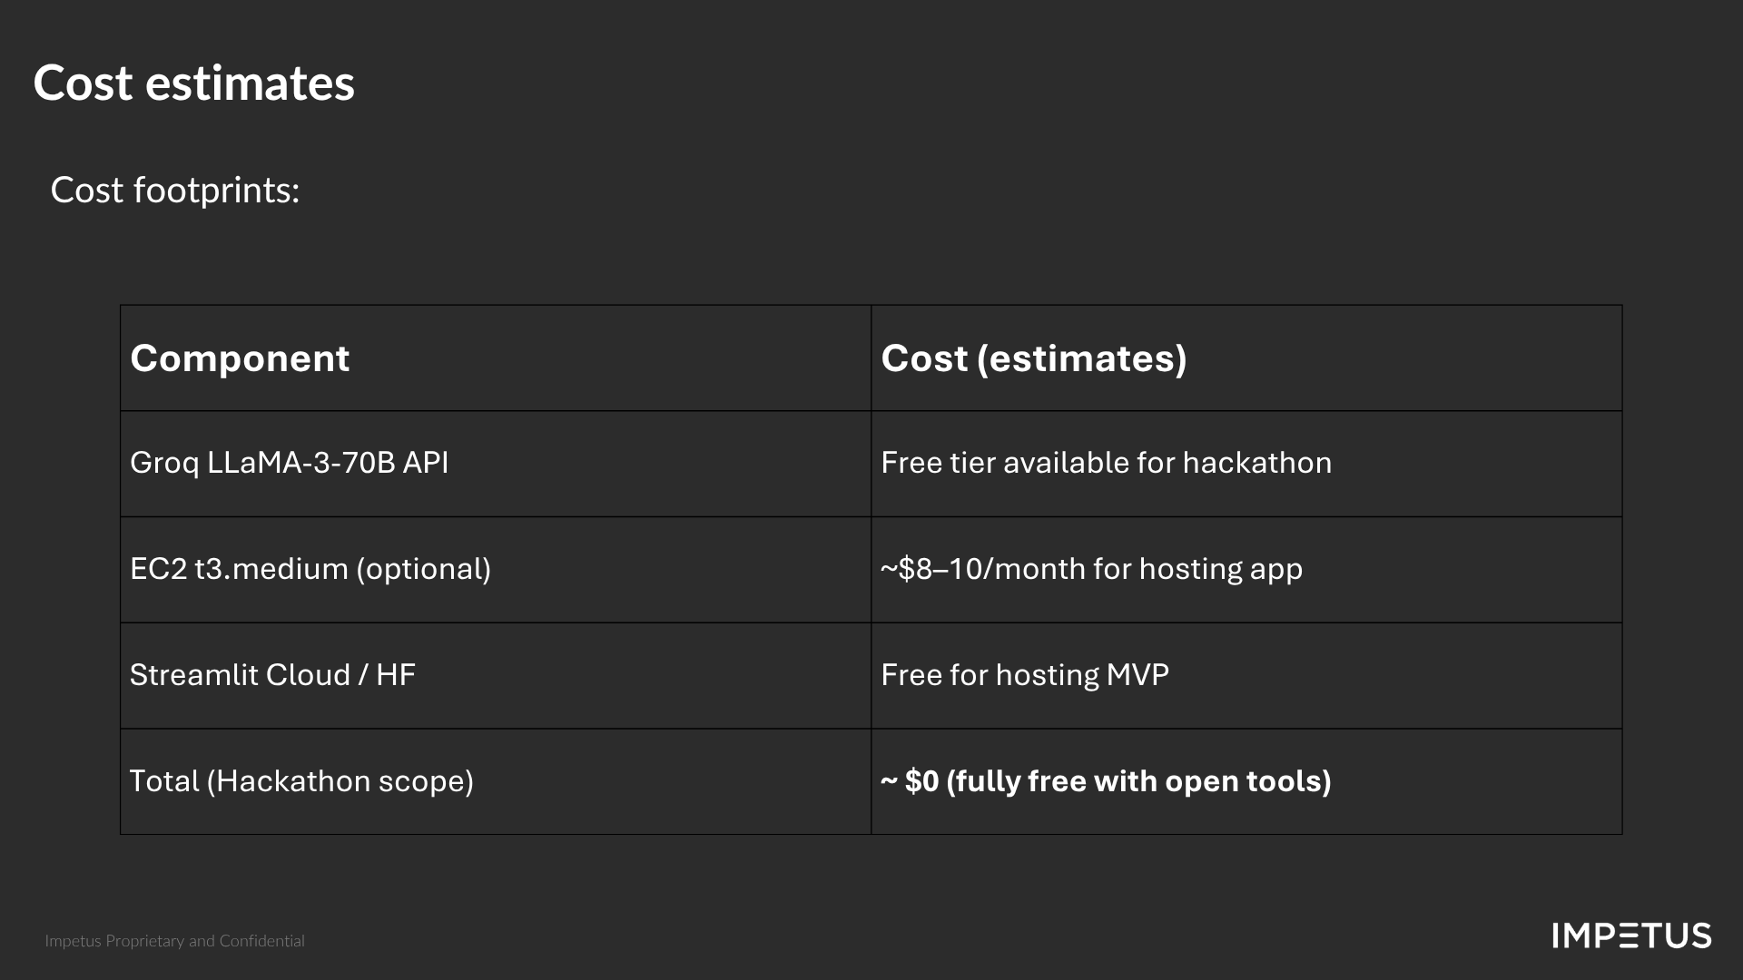Click the "HF" abbreviation in the table
Image resolution: width=1743 pixels, height=980 pixels.
(396, 675)
